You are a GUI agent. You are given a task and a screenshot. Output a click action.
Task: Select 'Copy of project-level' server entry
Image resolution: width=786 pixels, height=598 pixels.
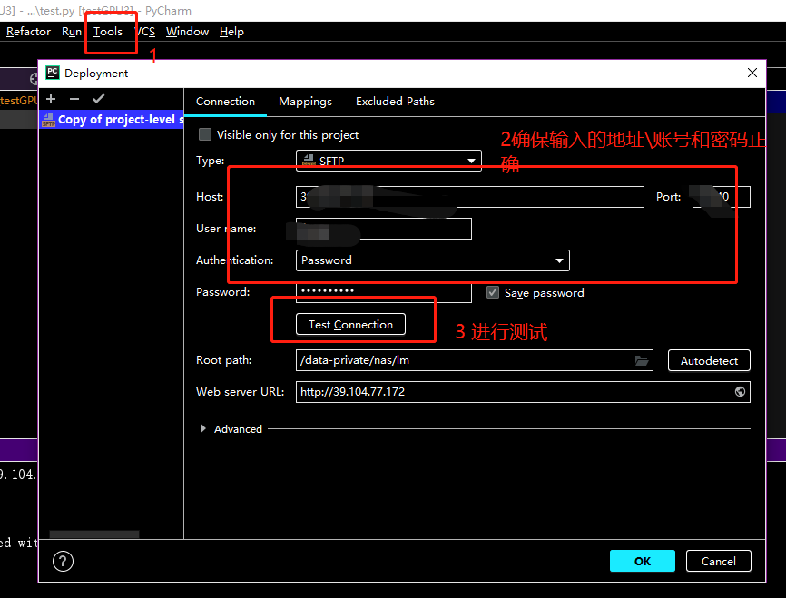click(x=112, y=119)
